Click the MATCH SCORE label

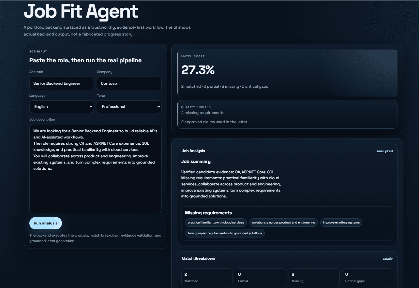click(x=193, y=56)
